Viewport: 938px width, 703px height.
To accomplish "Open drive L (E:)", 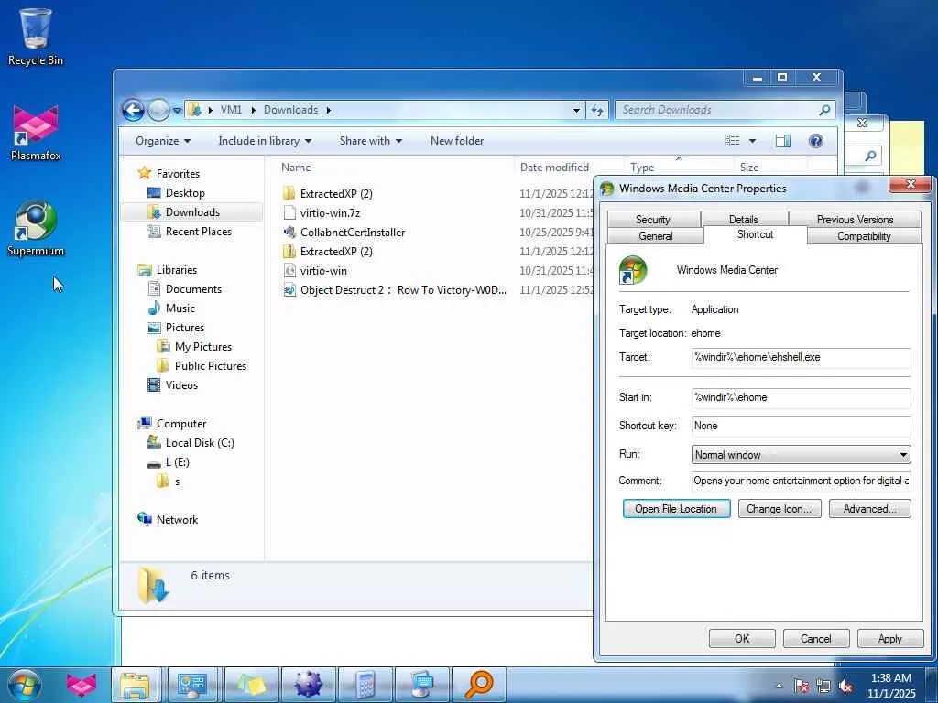I will point(177,462).
